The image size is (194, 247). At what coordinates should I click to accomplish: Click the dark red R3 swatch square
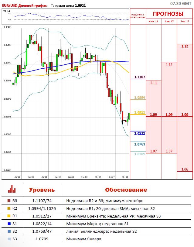9,201
